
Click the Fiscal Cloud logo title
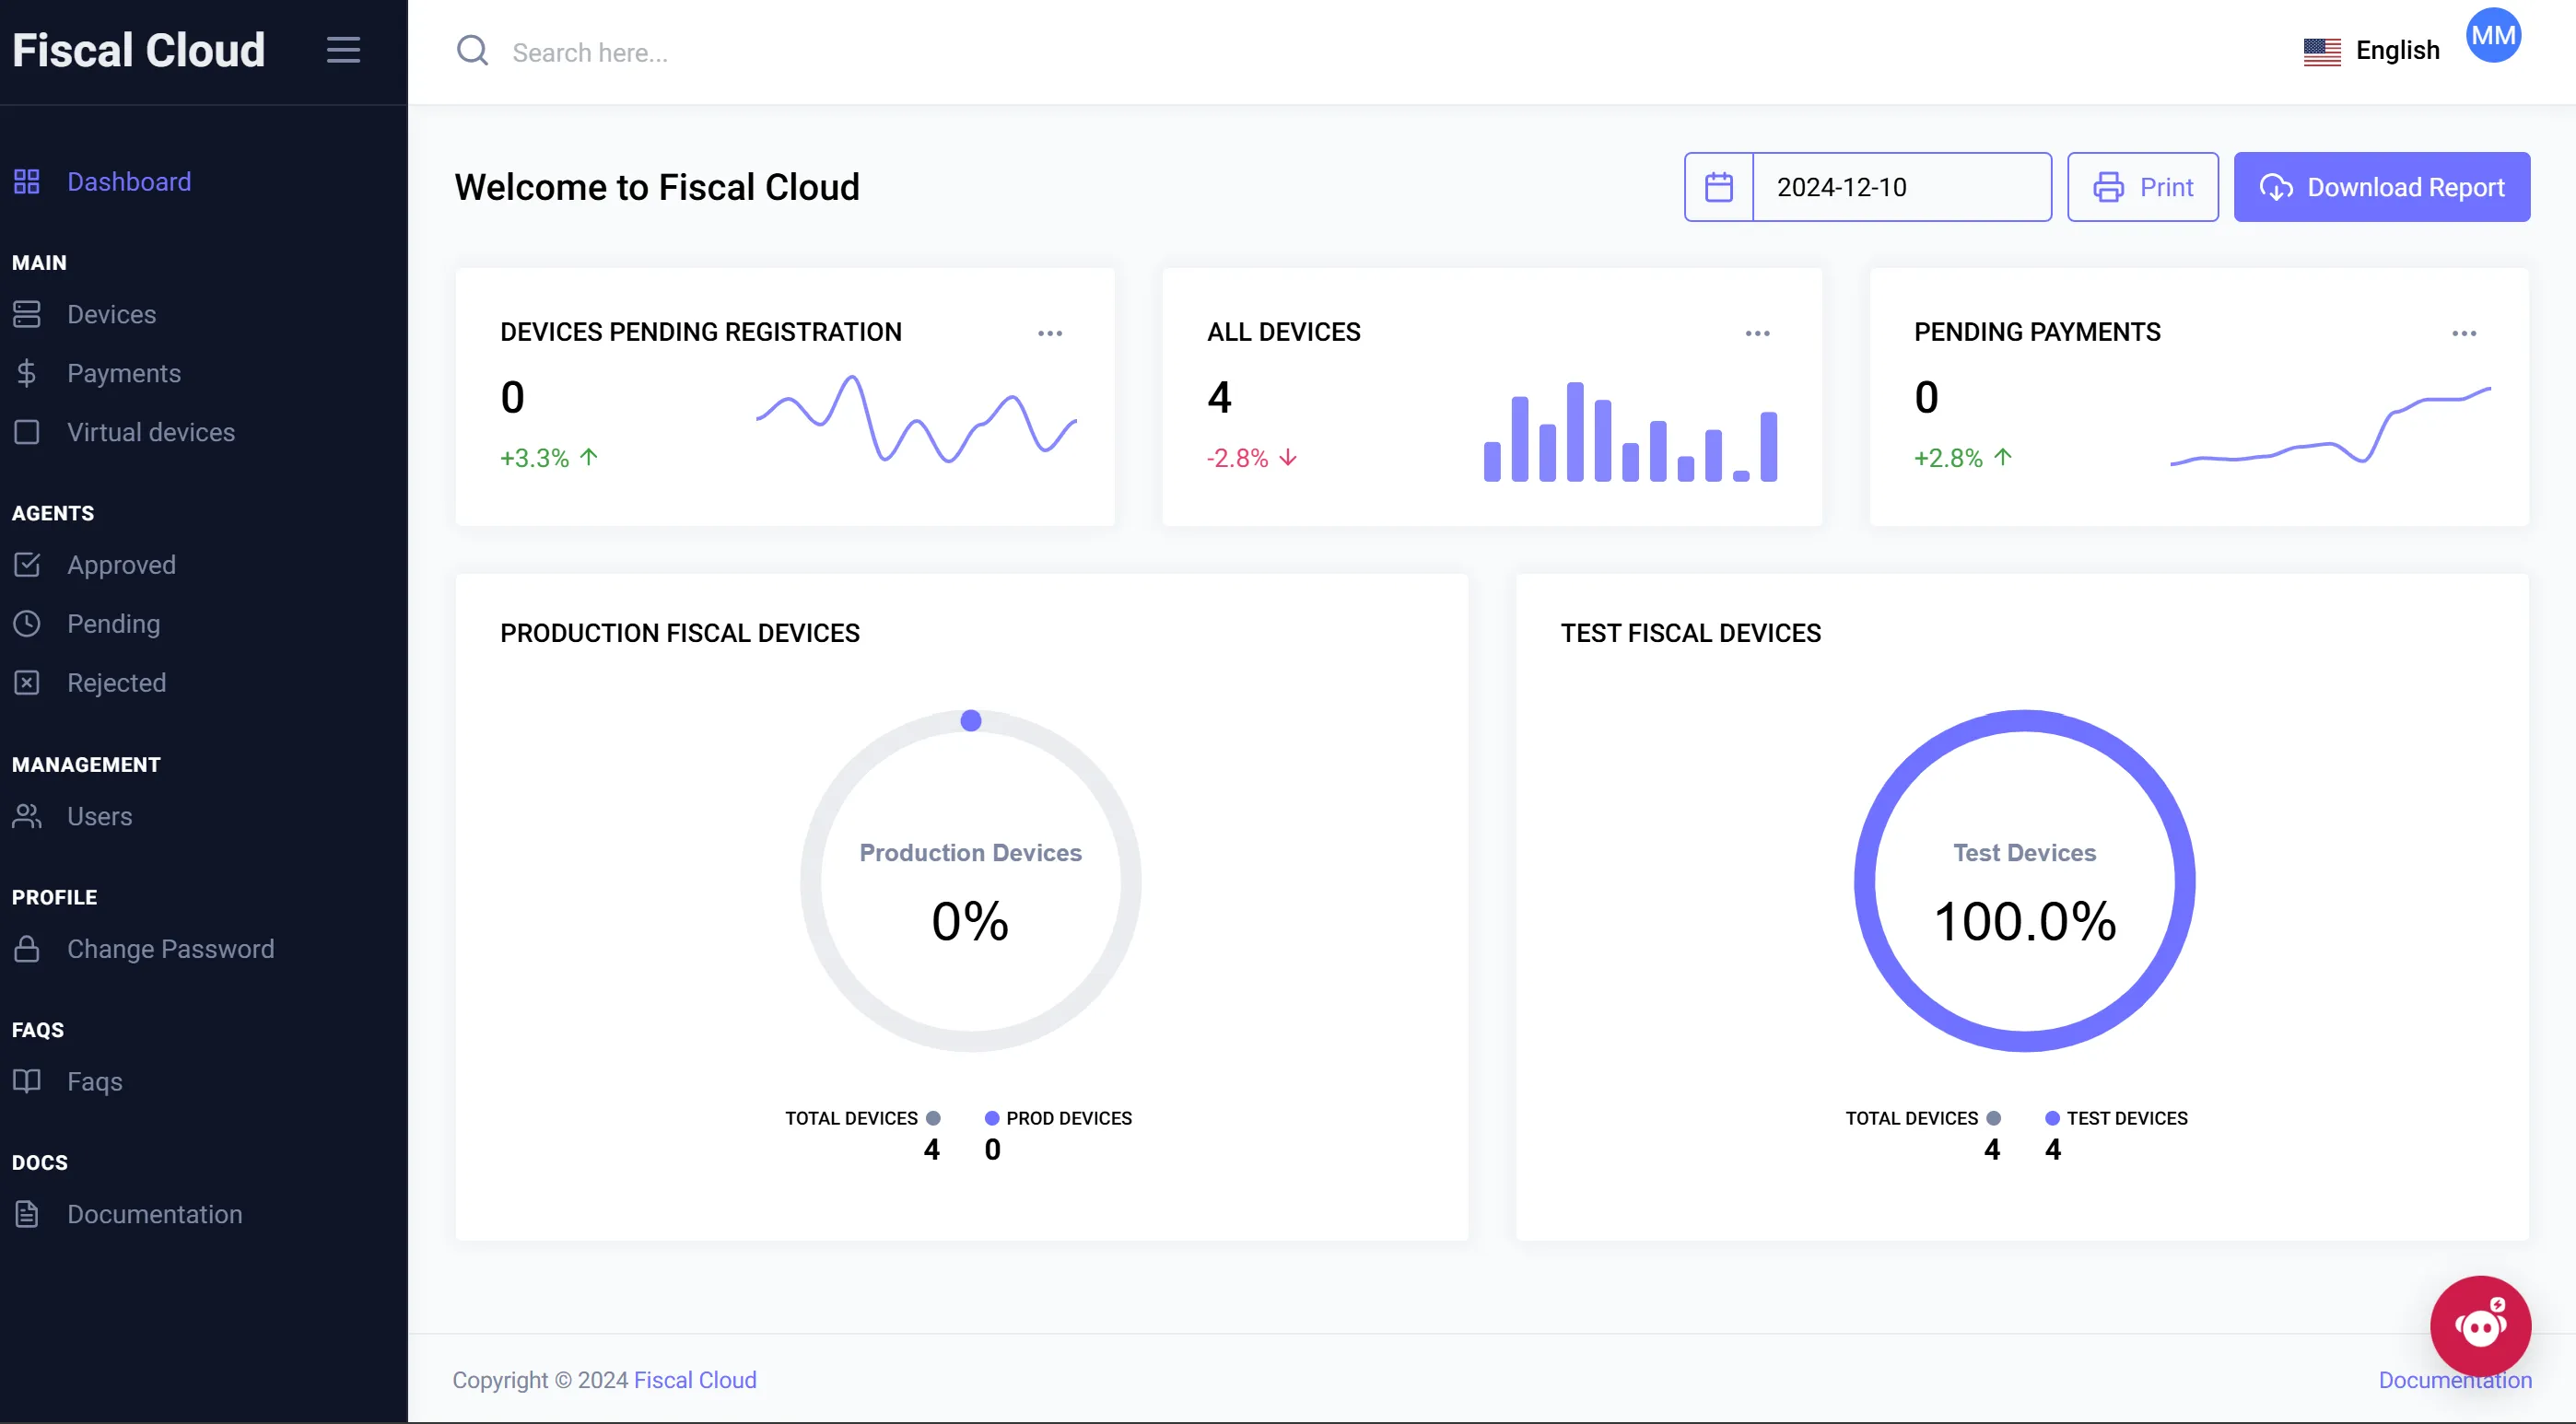138,50
